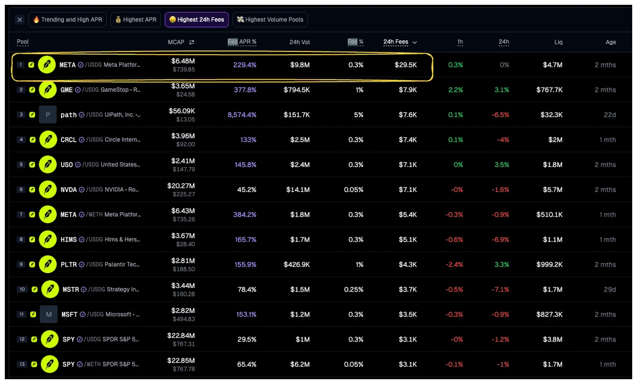The image size is (637, 384).
Task: Click the verified badge next to CRCL
Action: (82, 139)
